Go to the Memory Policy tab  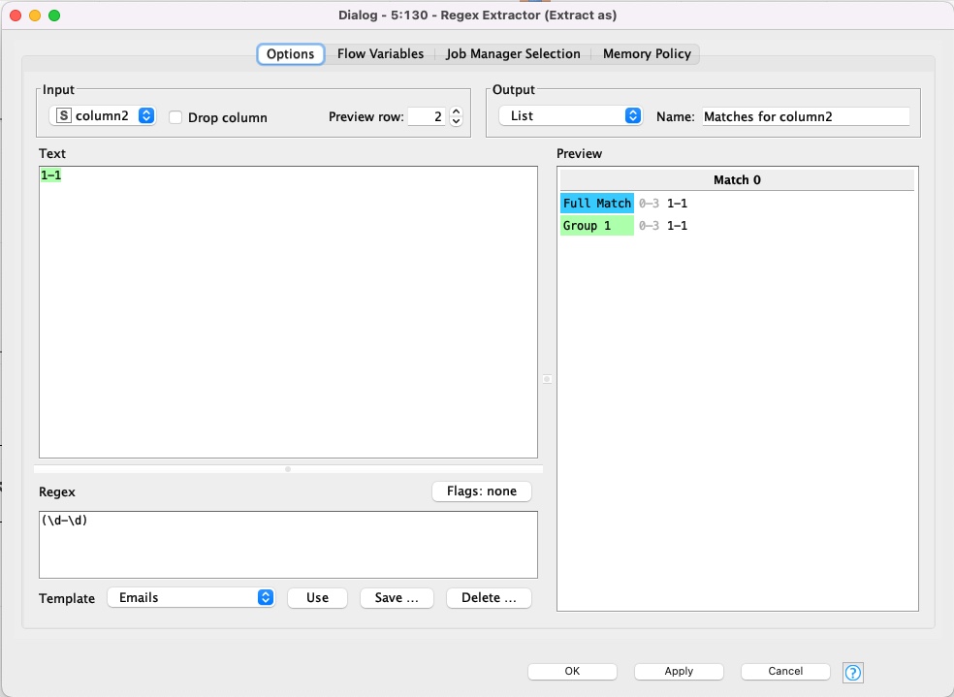coord(647,54)
